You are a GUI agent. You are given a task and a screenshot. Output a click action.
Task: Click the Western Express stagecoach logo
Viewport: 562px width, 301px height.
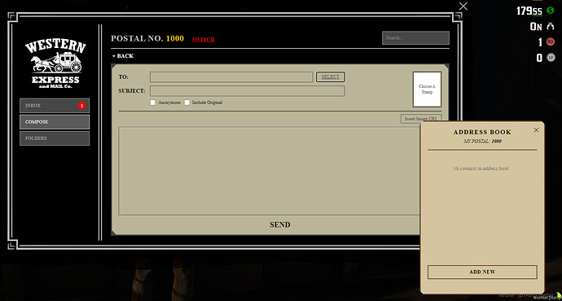[x=55, y=64]
